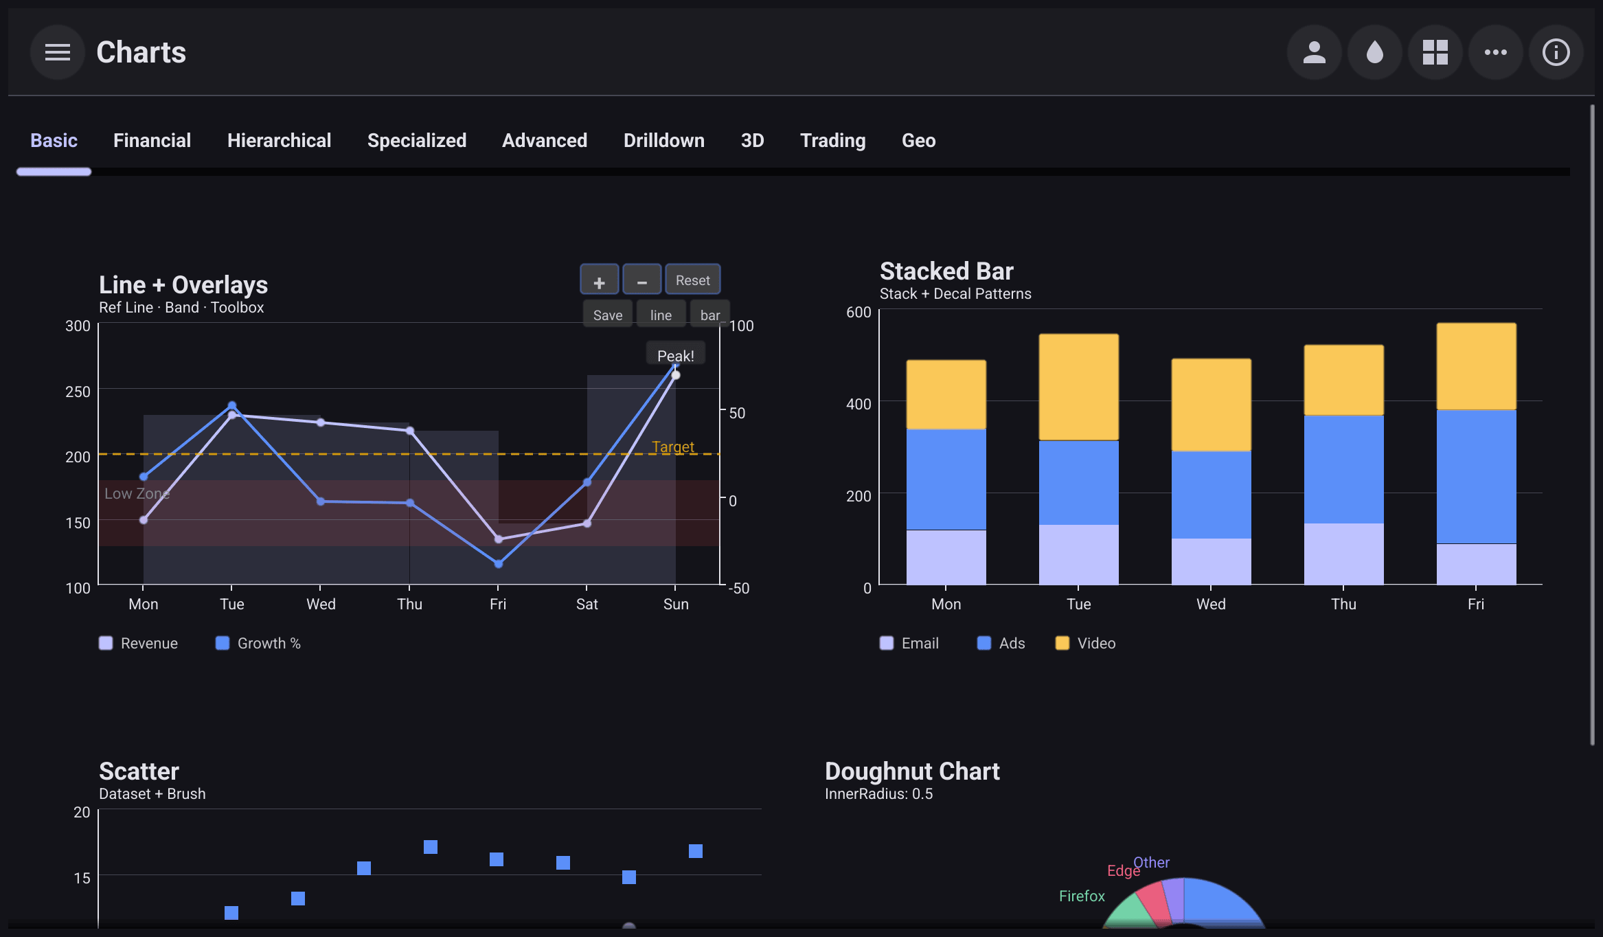This screenshot has height=937, width=1603.
Task: Open the Advanced tab
Action: (545, 140)
